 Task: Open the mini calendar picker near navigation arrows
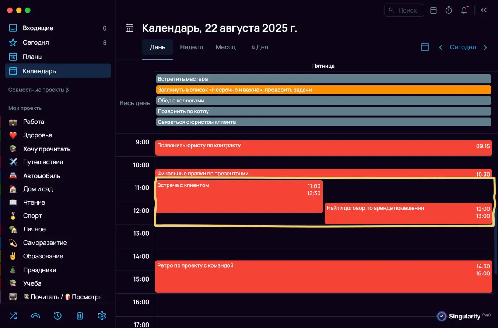[x=425, y=47]
